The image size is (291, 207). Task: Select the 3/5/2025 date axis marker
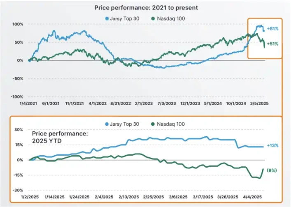point(259,103)
